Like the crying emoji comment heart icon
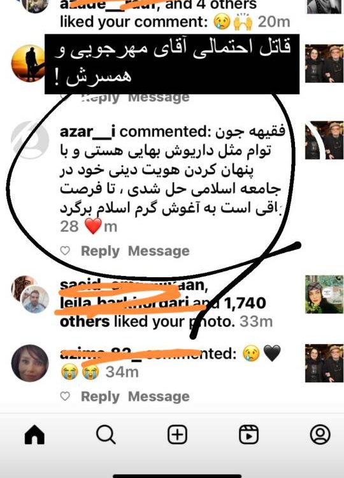The image size is (344, 478). 65,396
